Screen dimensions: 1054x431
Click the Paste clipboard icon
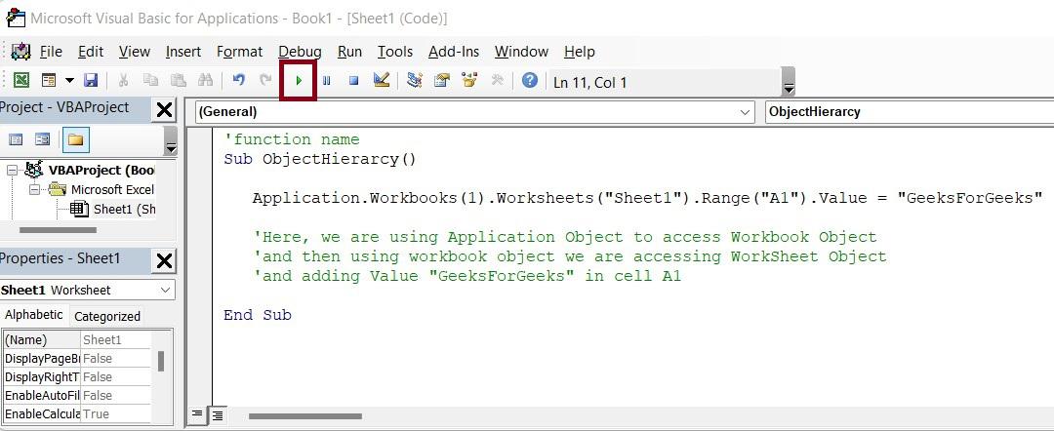[179, 81]
